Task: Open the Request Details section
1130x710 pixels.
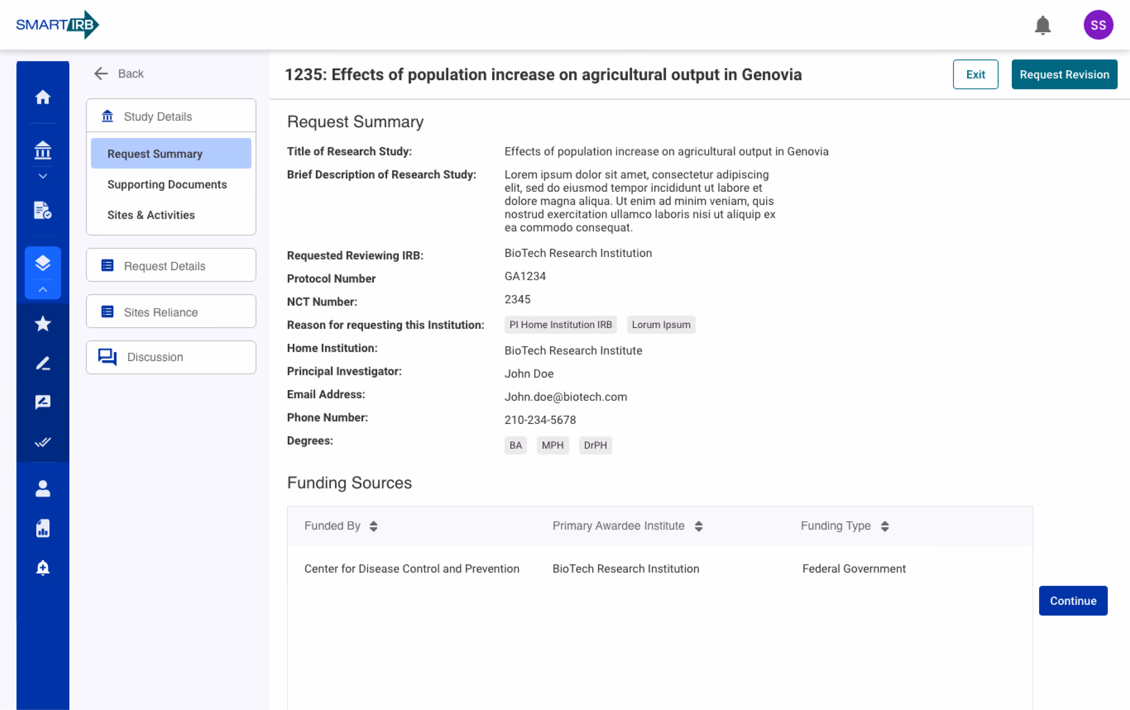Action: 171,265
